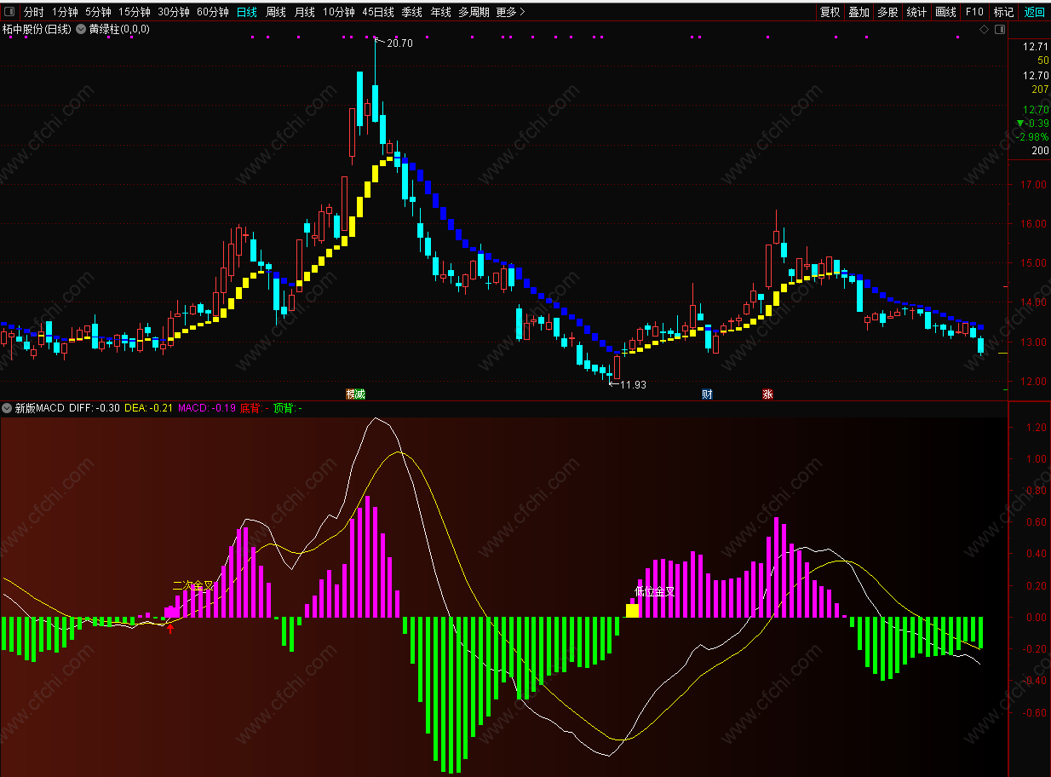Open the F10 company info
The height and width of the screenshot is (777, 1051).
pos(974,12)
